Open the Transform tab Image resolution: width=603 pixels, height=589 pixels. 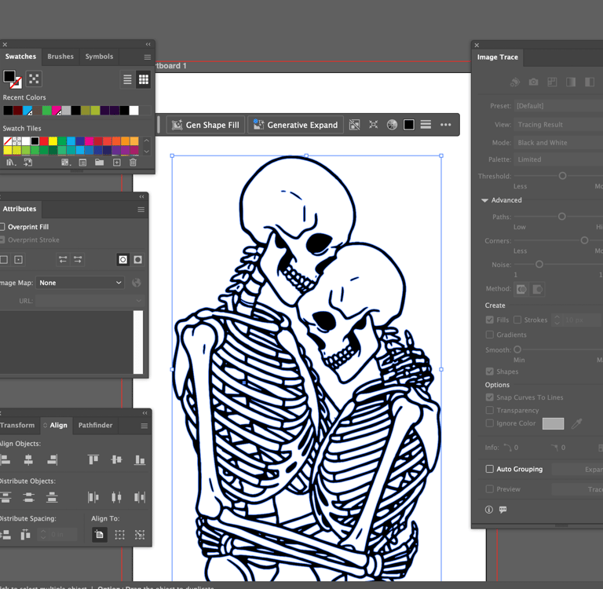coord(17,425)
